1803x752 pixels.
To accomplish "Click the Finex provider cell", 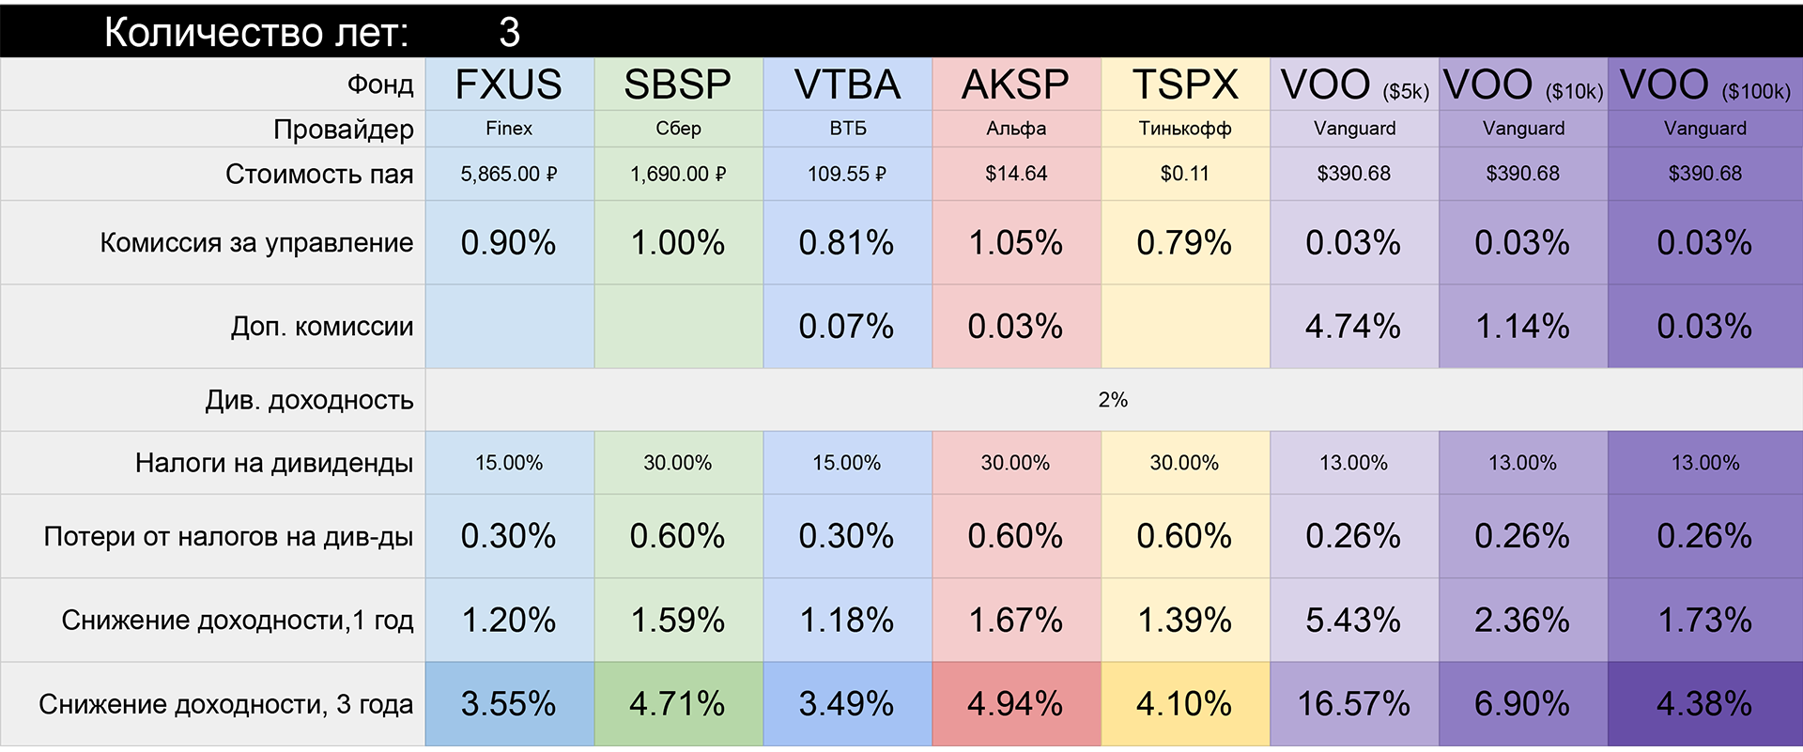I will click(509, 129).
